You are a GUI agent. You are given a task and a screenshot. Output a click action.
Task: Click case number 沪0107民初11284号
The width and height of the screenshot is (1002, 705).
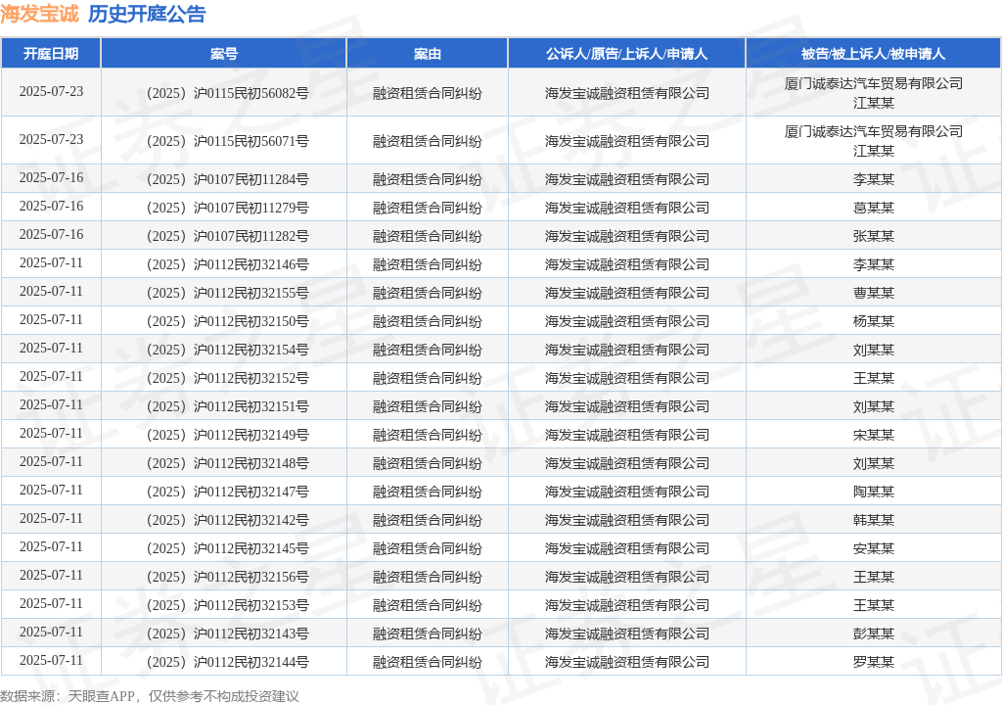pyautogui.click(x=227, y=180)
